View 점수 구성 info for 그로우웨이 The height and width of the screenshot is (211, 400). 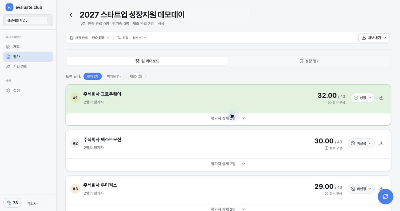click(337, 103)
